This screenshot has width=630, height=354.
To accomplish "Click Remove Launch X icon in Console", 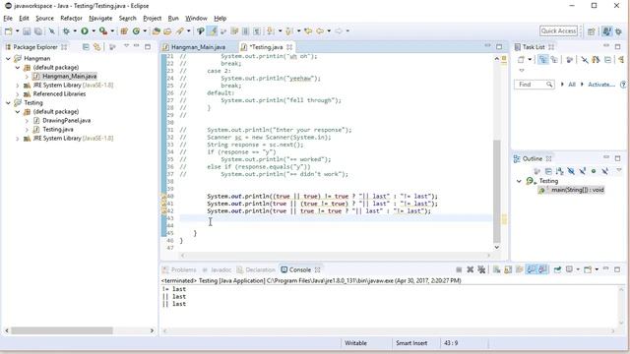I will point(470,269).
